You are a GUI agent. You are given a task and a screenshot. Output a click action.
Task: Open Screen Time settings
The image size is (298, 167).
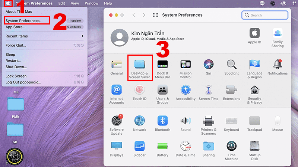pos(209,93)
